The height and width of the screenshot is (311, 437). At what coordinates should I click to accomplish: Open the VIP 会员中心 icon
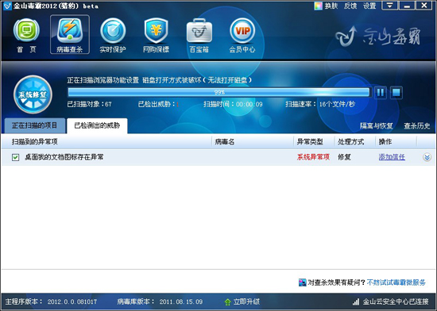242,35
